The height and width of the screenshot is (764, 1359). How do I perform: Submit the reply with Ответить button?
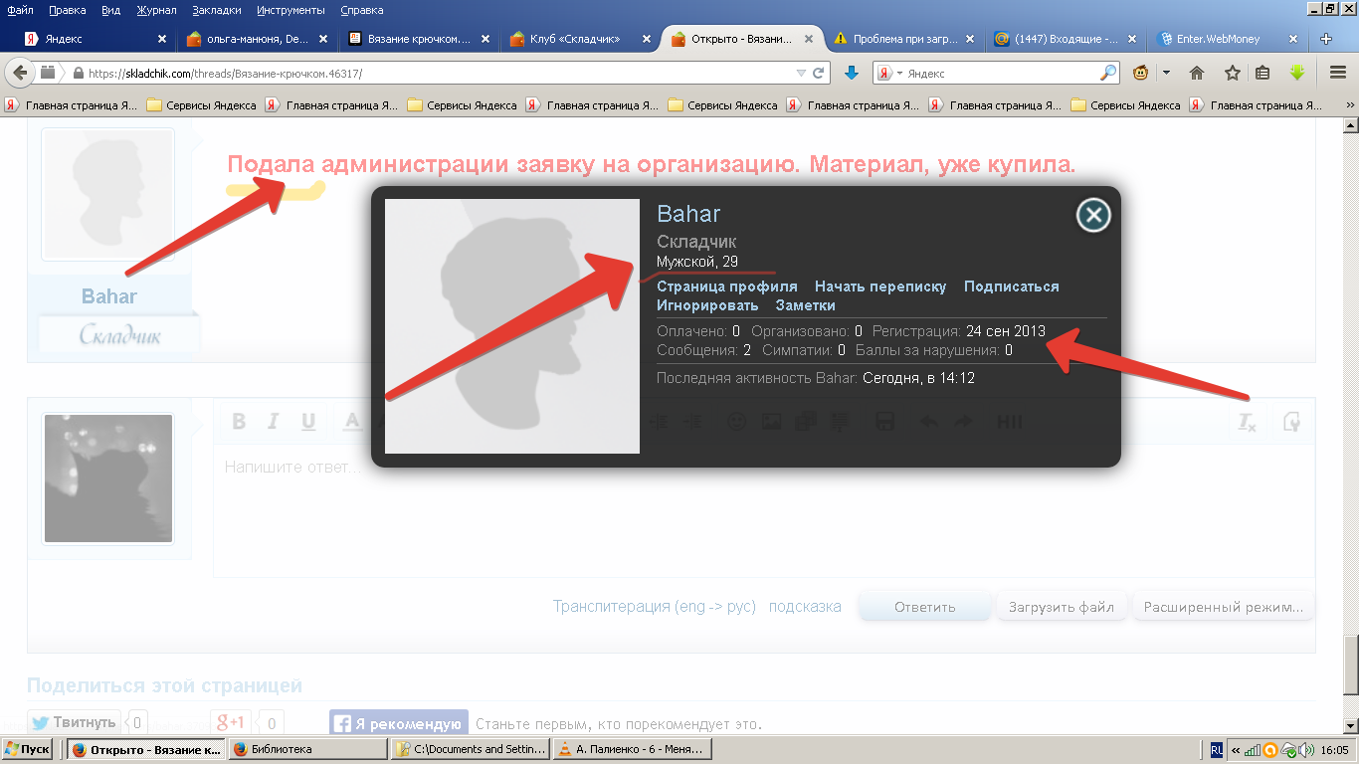924,605
